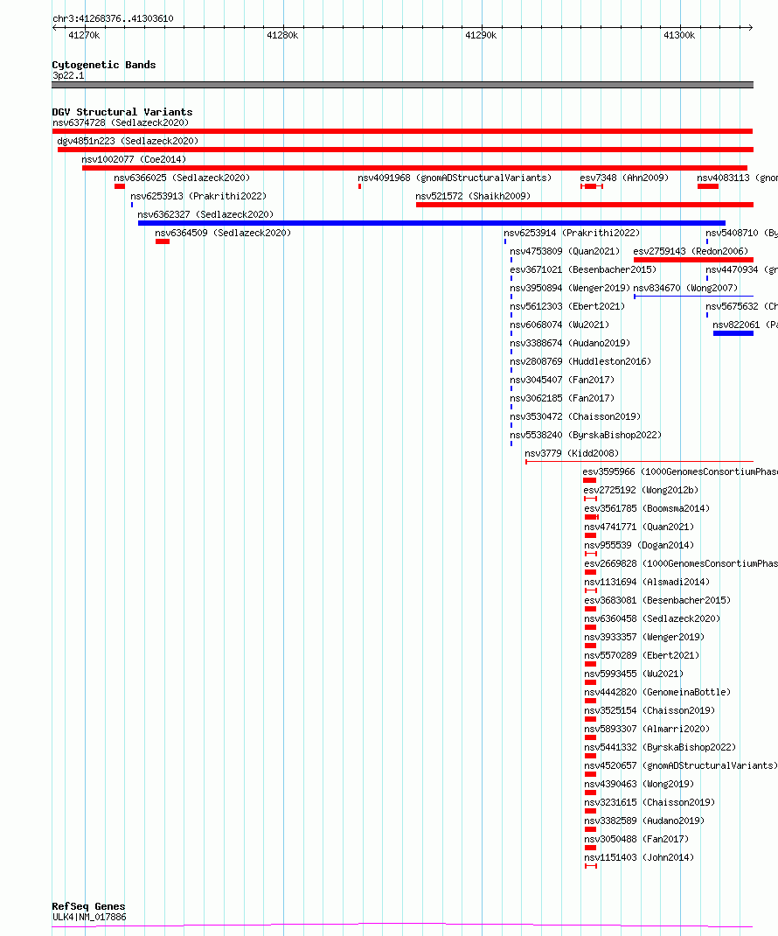Open nsv4091968 gnomAD structural variant label
The image size is (778, 936).
click(x=455, y=178)
